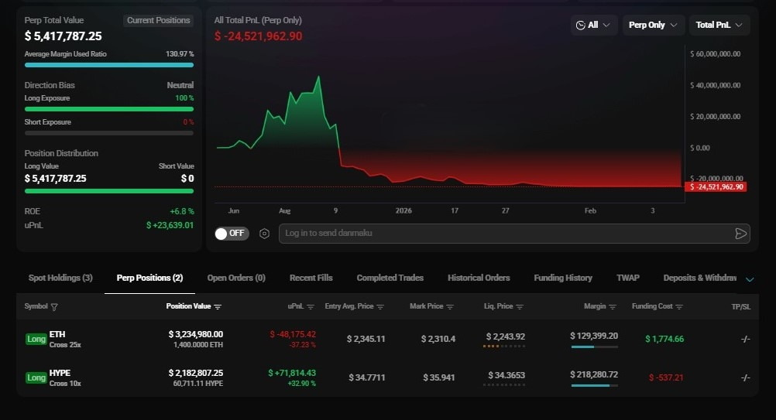
Task: Click HYPE funding cost -537.21
Action: (666, 377)
